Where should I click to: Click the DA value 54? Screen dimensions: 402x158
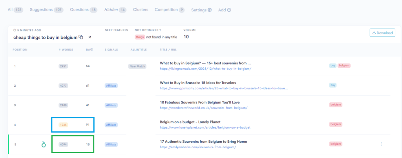(88, 66)
